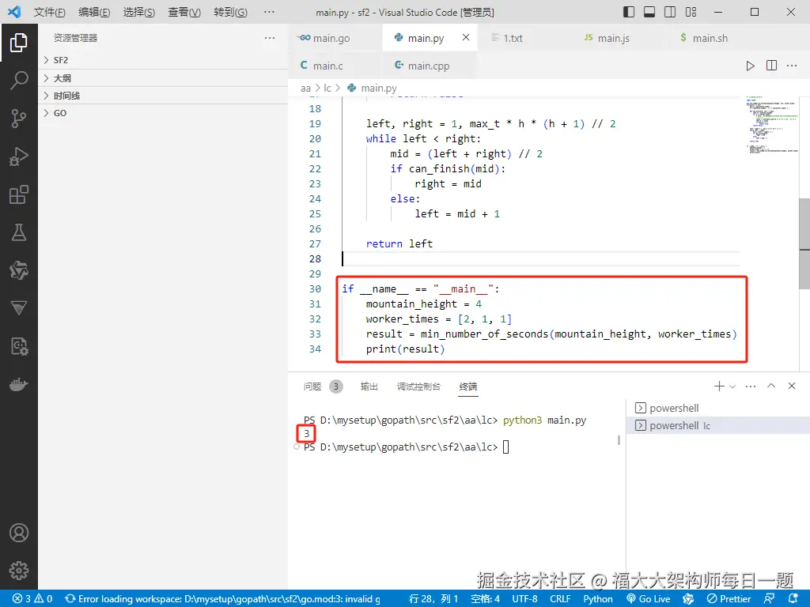Switch to the main.js tab
This screenshot has width=810, height=607.
619,38
